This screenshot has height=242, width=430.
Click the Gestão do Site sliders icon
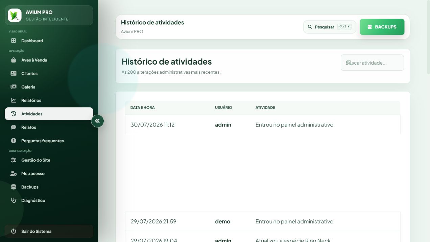click(14, 160)
